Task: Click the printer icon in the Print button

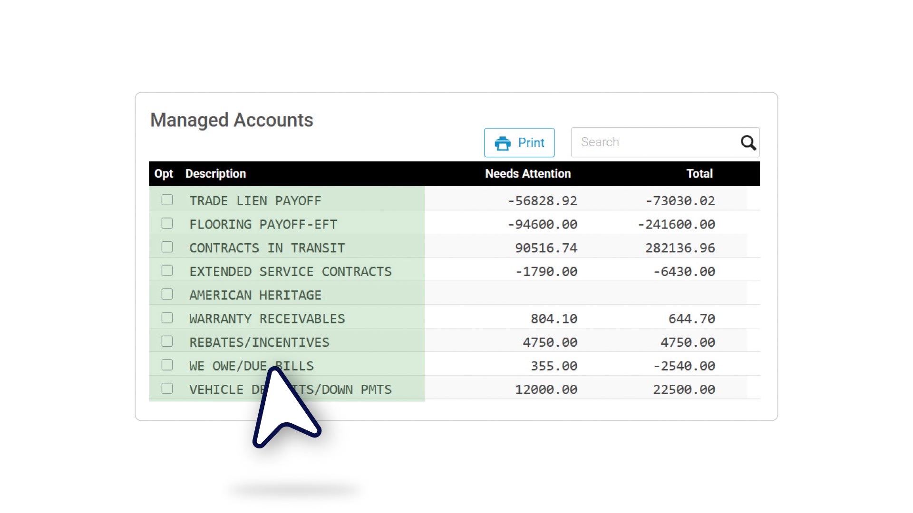Action: pyautogui.click(x=504, y=142)
